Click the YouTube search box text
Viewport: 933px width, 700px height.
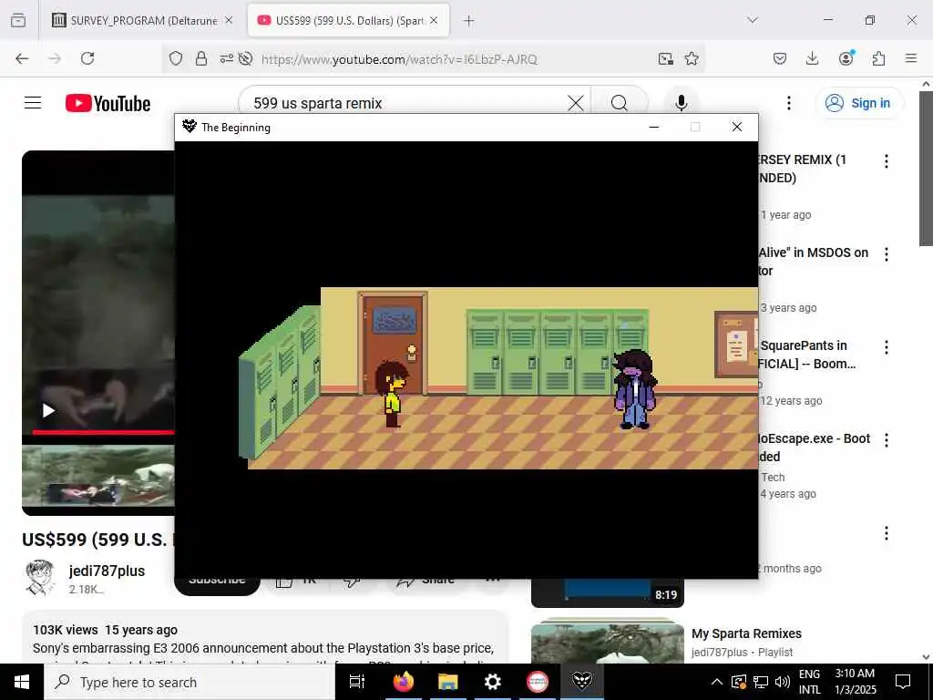click(318, 104)
